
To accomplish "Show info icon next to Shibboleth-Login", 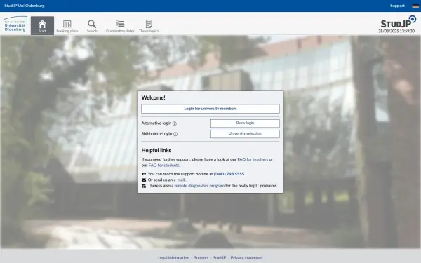I will (x=175, y=134).
